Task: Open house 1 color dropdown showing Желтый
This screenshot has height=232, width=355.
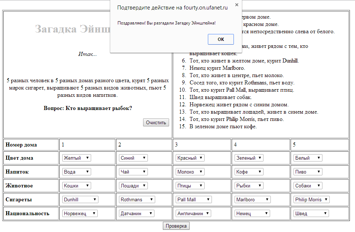Action: (x=76, y=158)
